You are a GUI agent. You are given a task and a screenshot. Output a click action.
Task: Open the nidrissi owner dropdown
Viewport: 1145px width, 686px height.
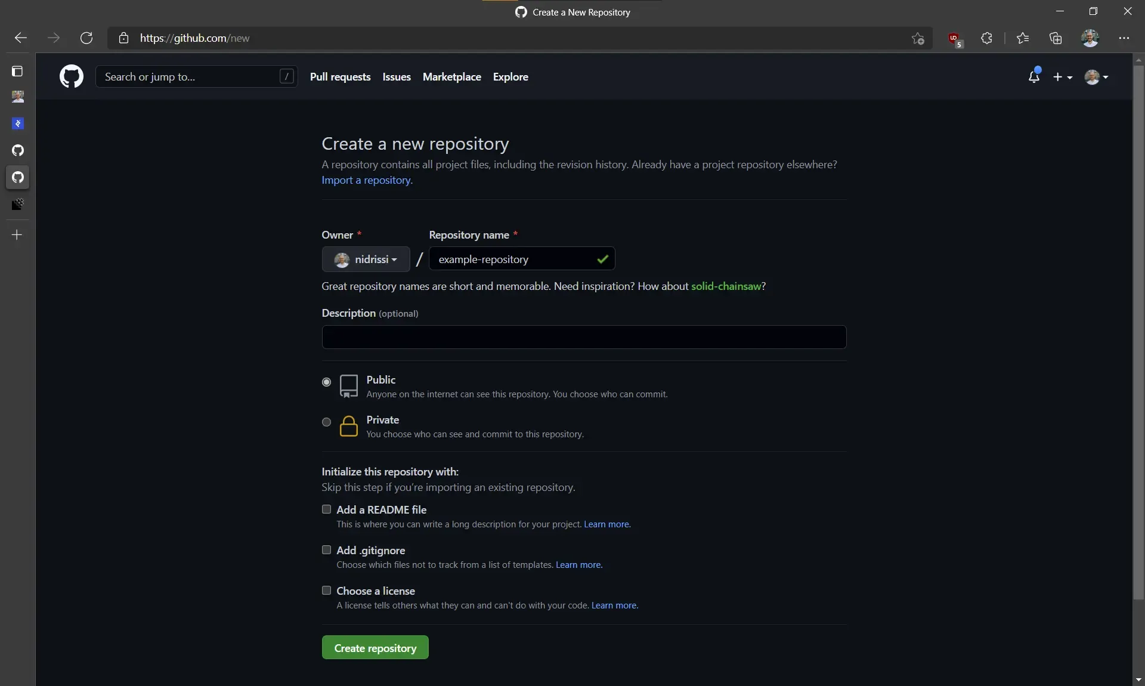pyautogui.click(x=365, y=259)
